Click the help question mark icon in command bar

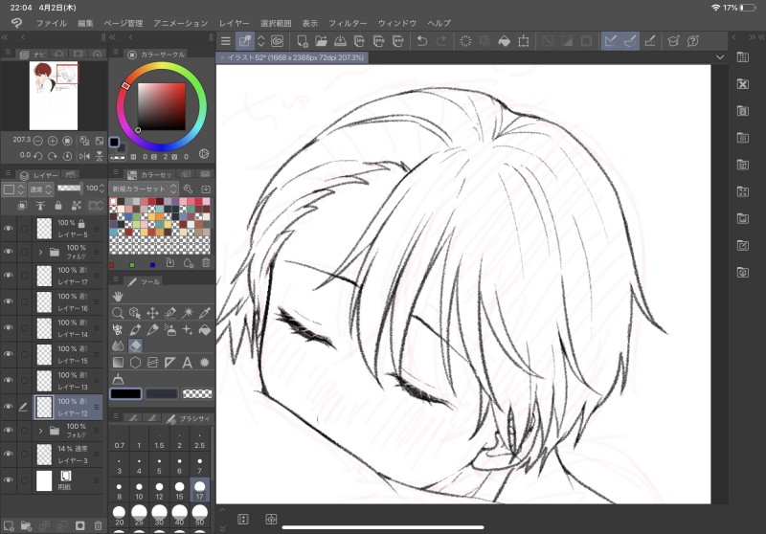692,41
